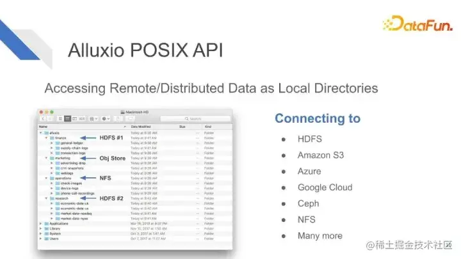Screen dimensions: 461x259
Task: Click the Share toolbar button
Action: [x=118, y=119]
